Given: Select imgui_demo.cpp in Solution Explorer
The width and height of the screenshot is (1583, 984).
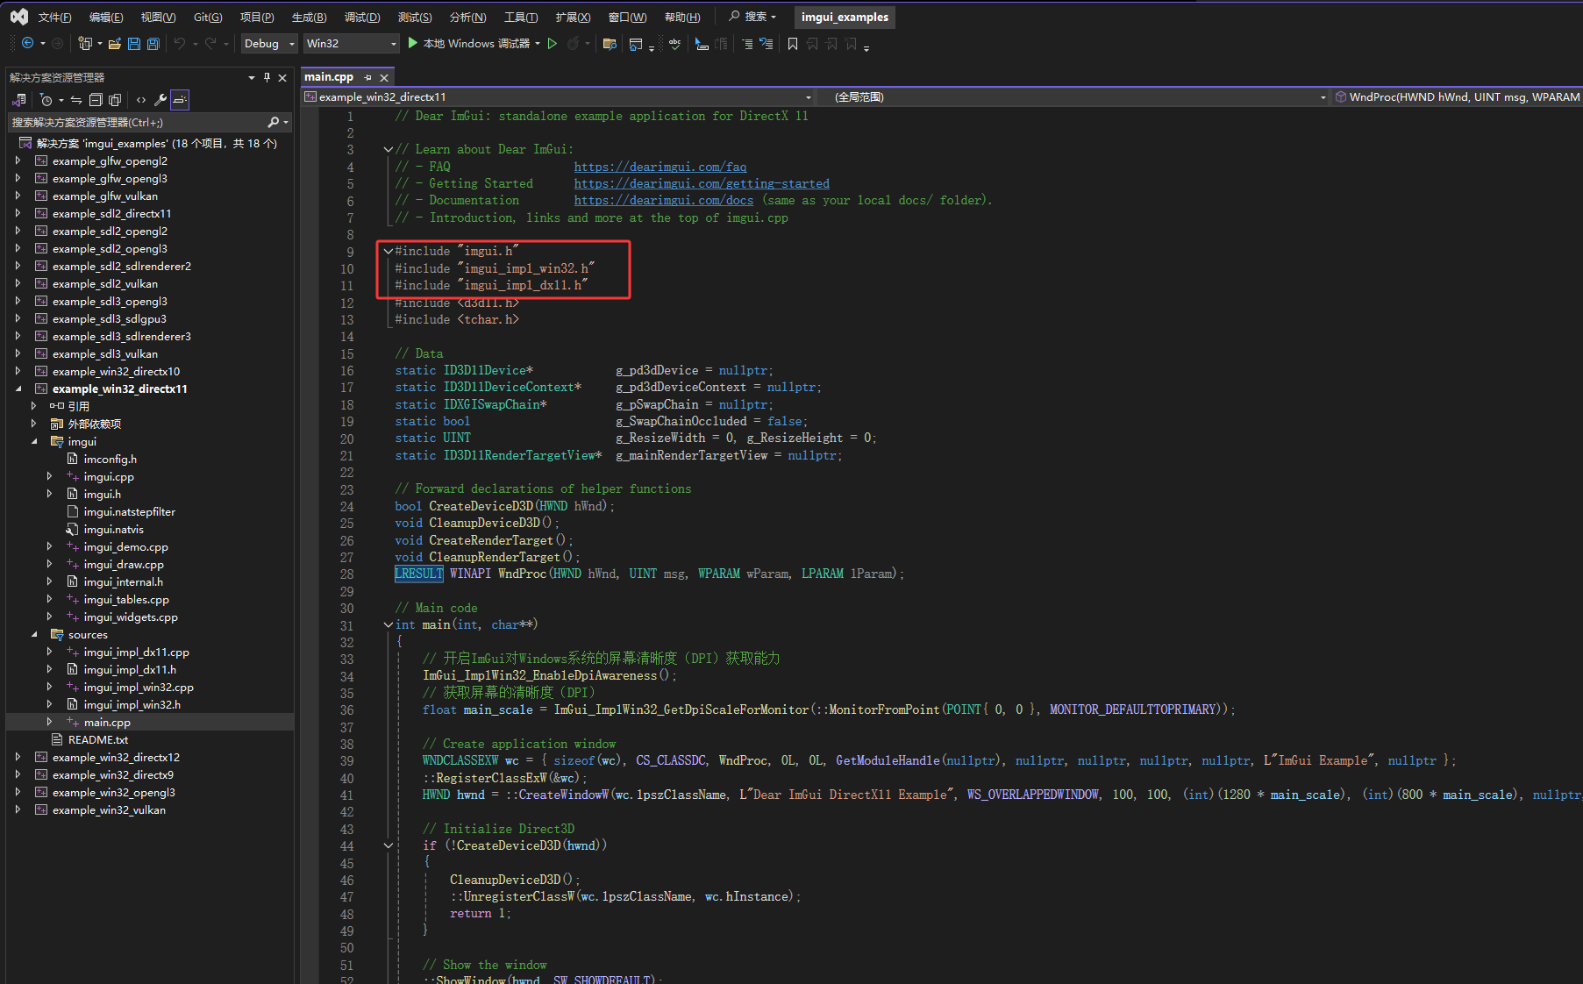Looking at the screenshot, I should 125,546.
